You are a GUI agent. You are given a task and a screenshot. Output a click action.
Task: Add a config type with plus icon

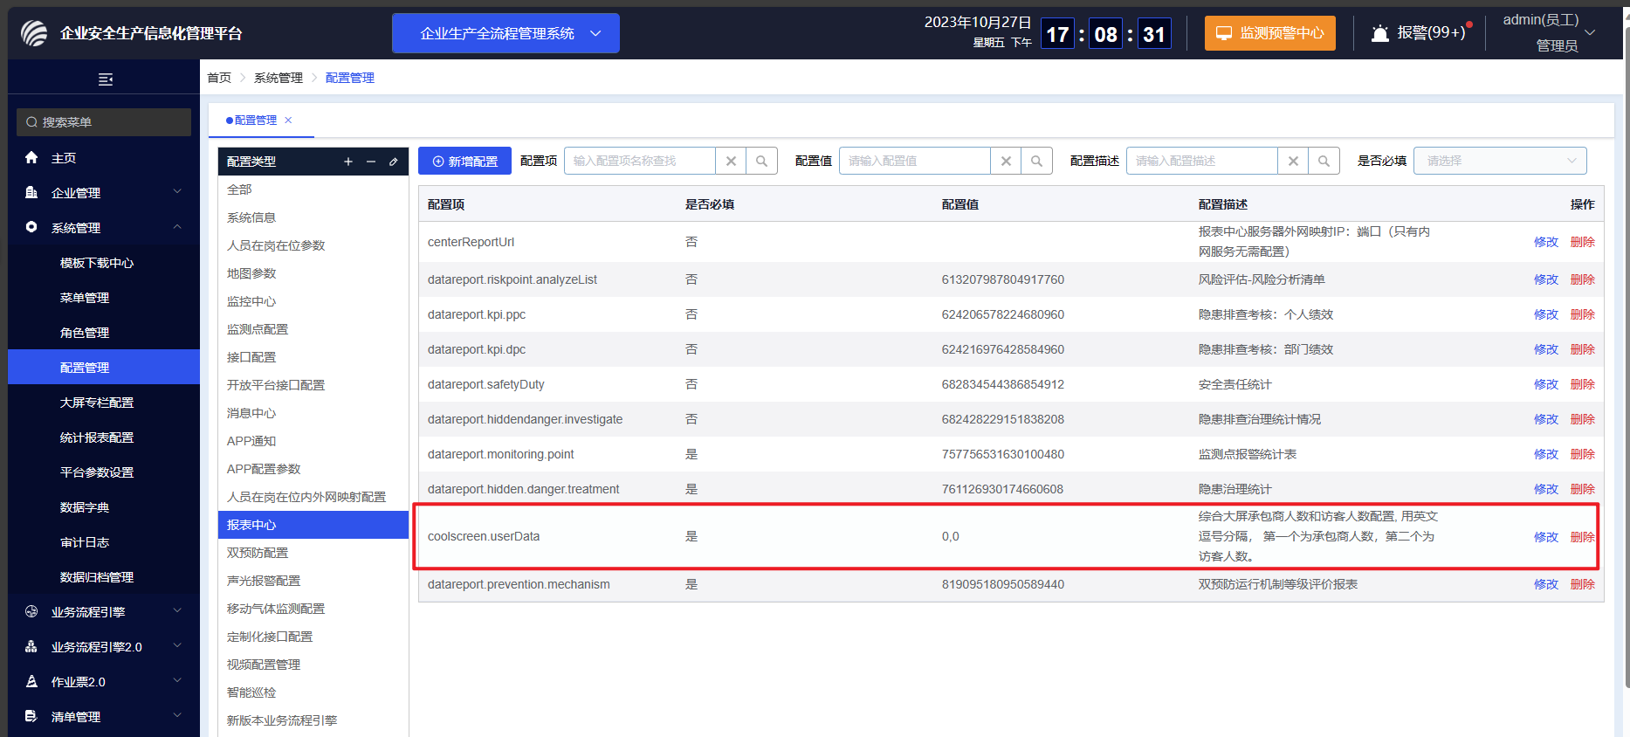pos(348,162)
